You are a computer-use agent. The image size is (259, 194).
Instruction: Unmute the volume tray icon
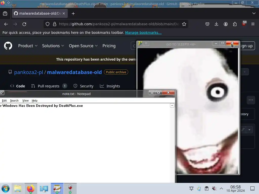click(x=214, y=188)
